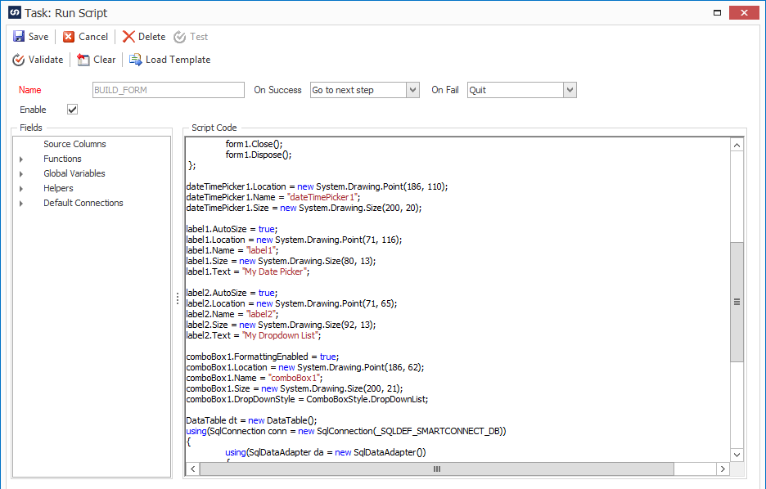Select the Default Connections label
766x489 pixels.
click(83, 203)
